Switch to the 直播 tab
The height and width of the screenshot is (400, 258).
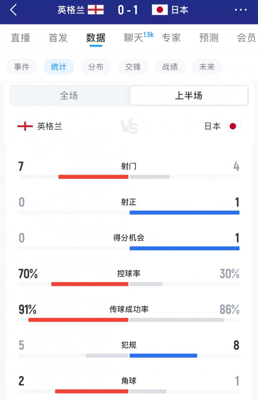tap(21, 38)
